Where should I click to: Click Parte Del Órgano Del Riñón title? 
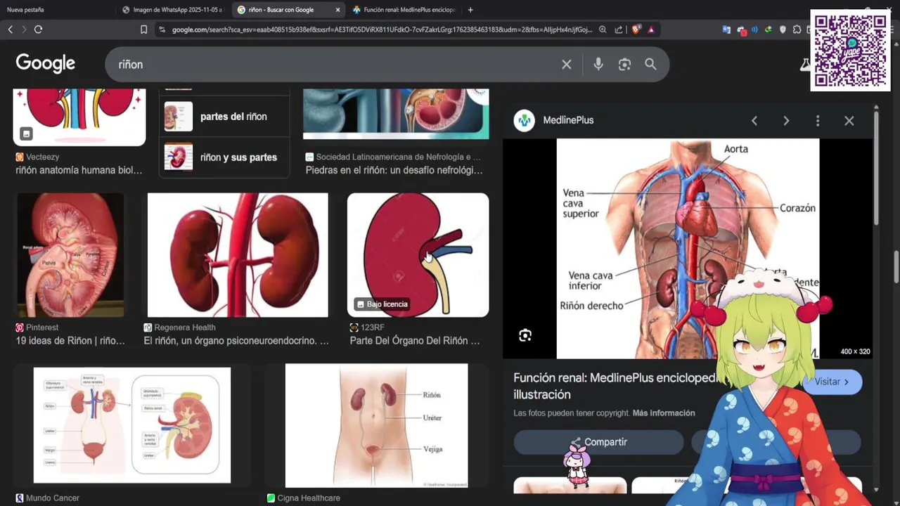click(415, 341)
